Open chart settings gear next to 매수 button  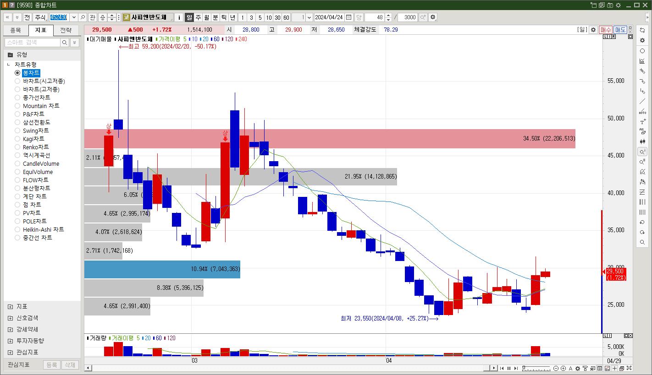coord(593,29)
